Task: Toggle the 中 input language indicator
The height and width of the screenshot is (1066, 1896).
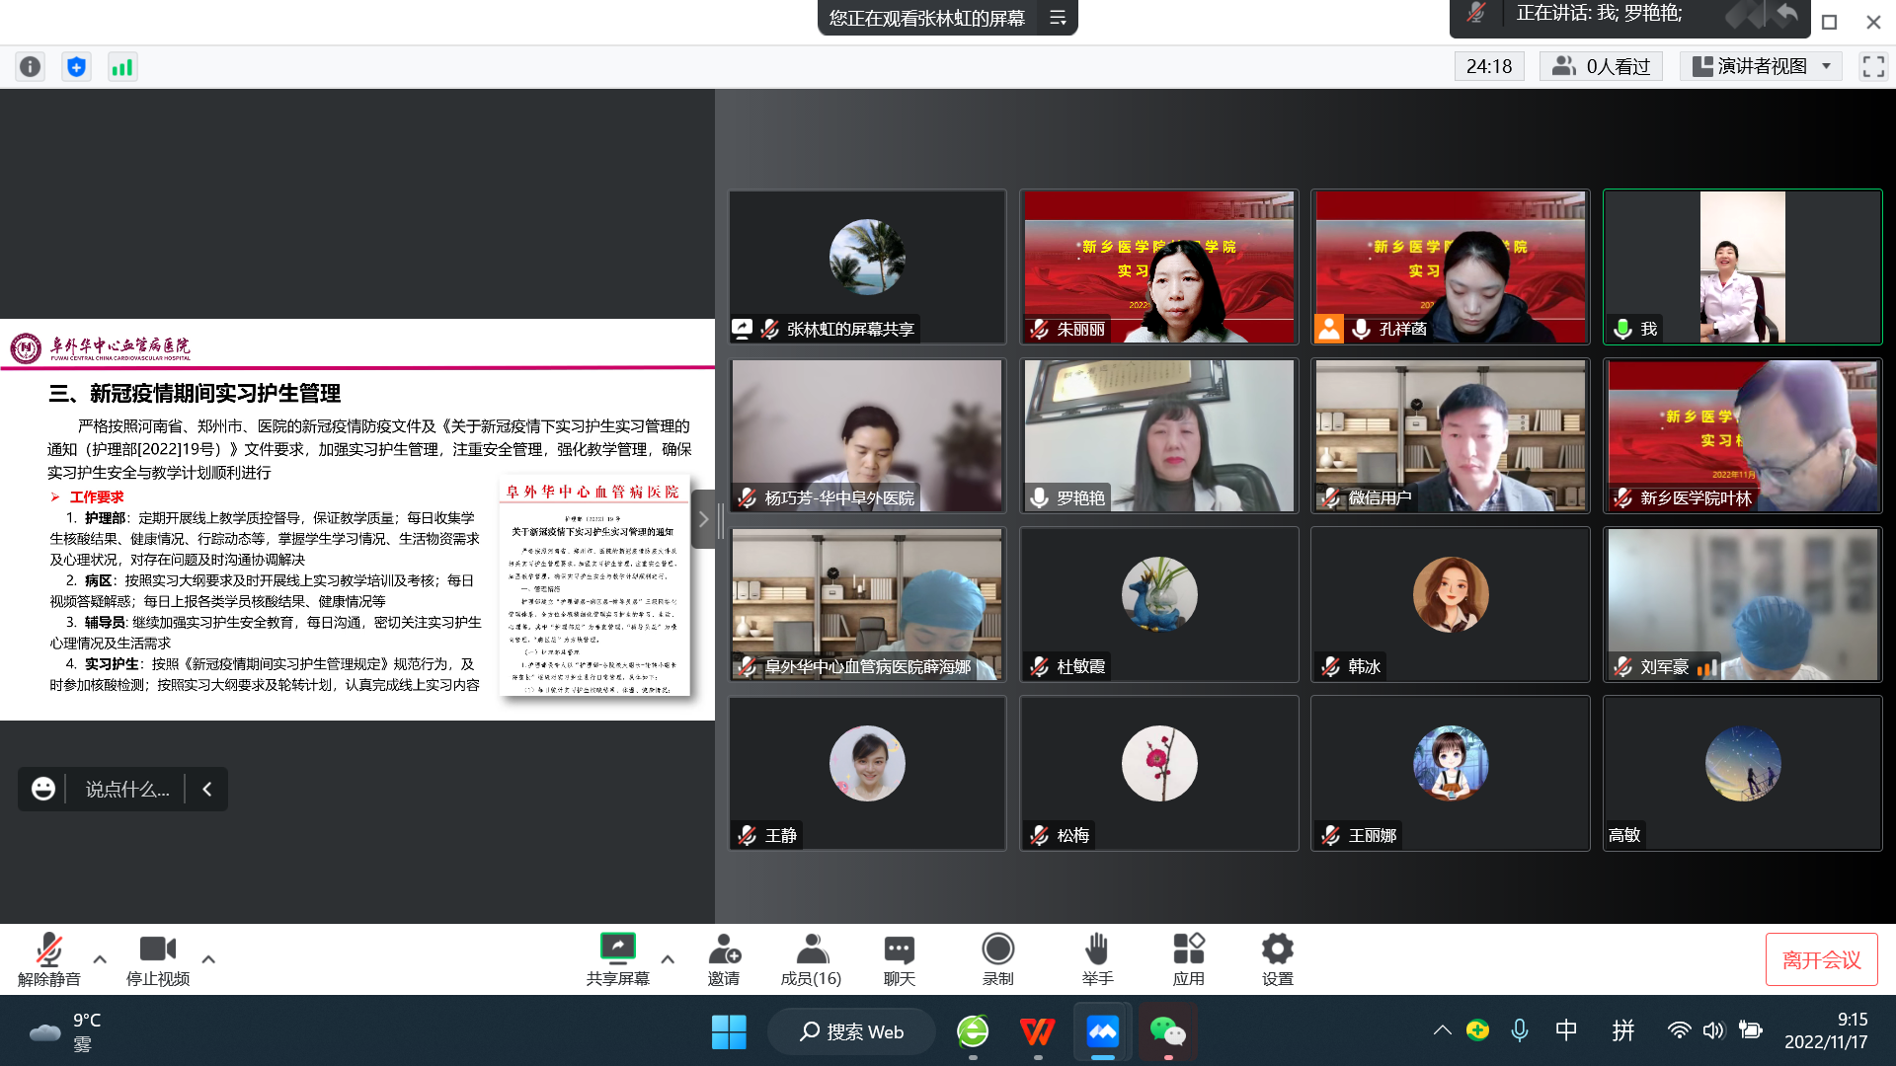Action: tap(1566, 1030)
